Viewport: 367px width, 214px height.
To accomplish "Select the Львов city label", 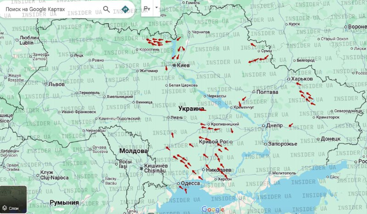I will pos(57,84).
